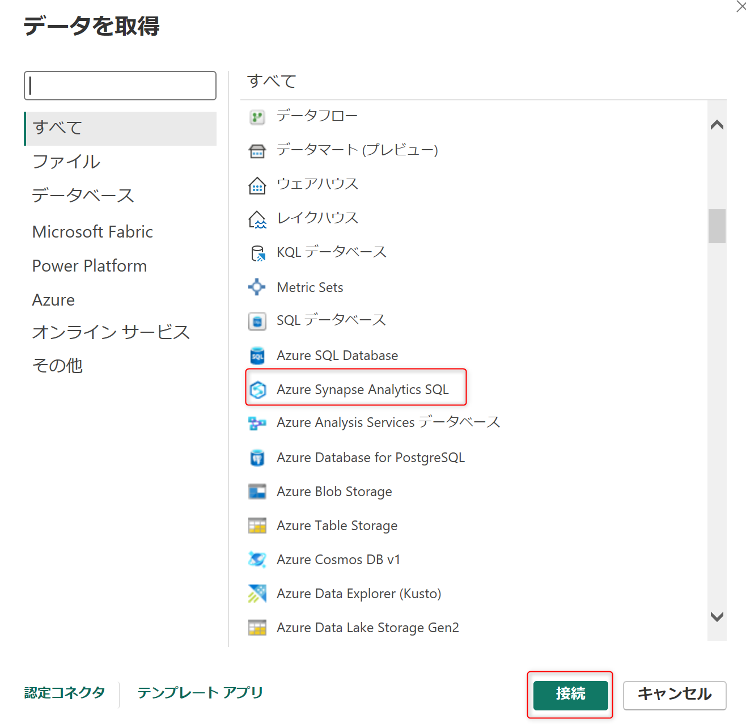Filter connectors by the Azure category
The height and width of the screenshot is (724, 746).
pos(53,299)
